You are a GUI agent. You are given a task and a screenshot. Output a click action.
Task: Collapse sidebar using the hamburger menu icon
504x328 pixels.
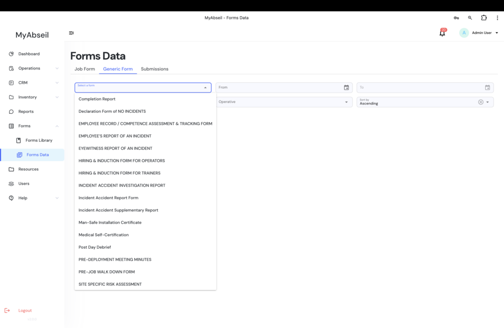pos(71,33)
